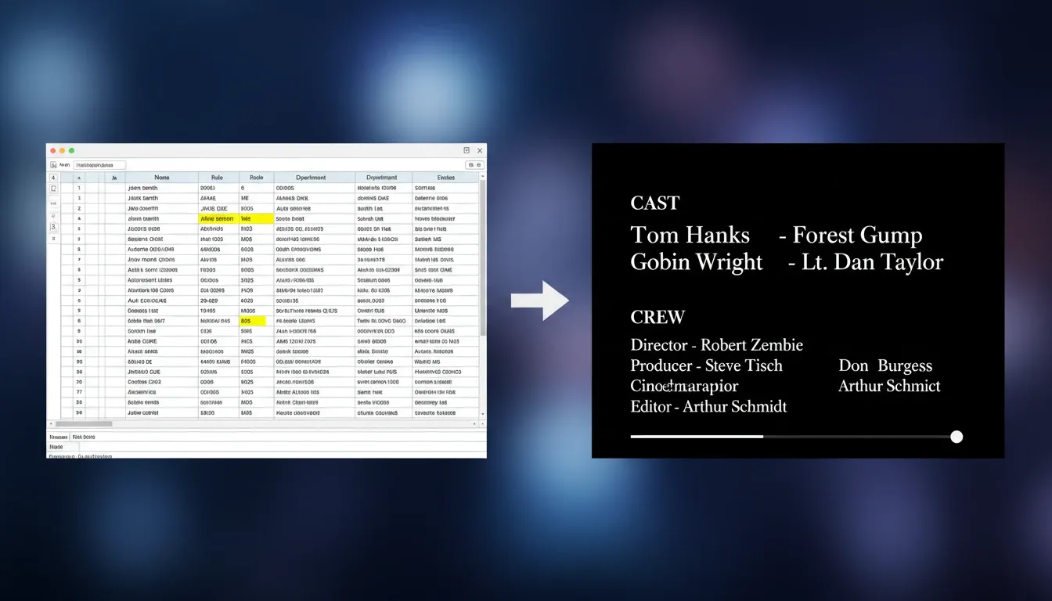This screenshot has height=601, width=1052.
Task: Click the yellow highlighted "Afww sersorr" cell
Action: point(218,219)
